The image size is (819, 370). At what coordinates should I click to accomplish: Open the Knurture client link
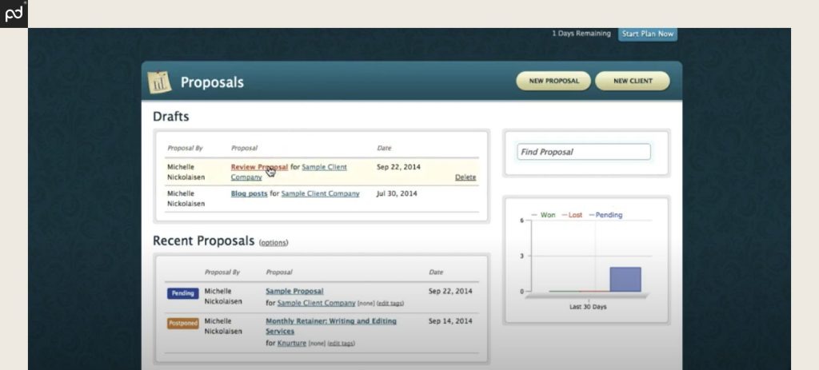coord(293,344)
